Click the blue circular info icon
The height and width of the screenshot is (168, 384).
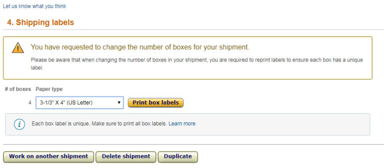[19, 124]
